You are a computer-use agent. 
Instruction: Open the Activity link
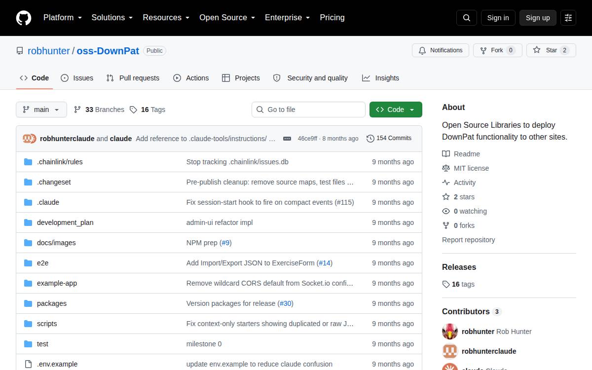coord(459,183)
